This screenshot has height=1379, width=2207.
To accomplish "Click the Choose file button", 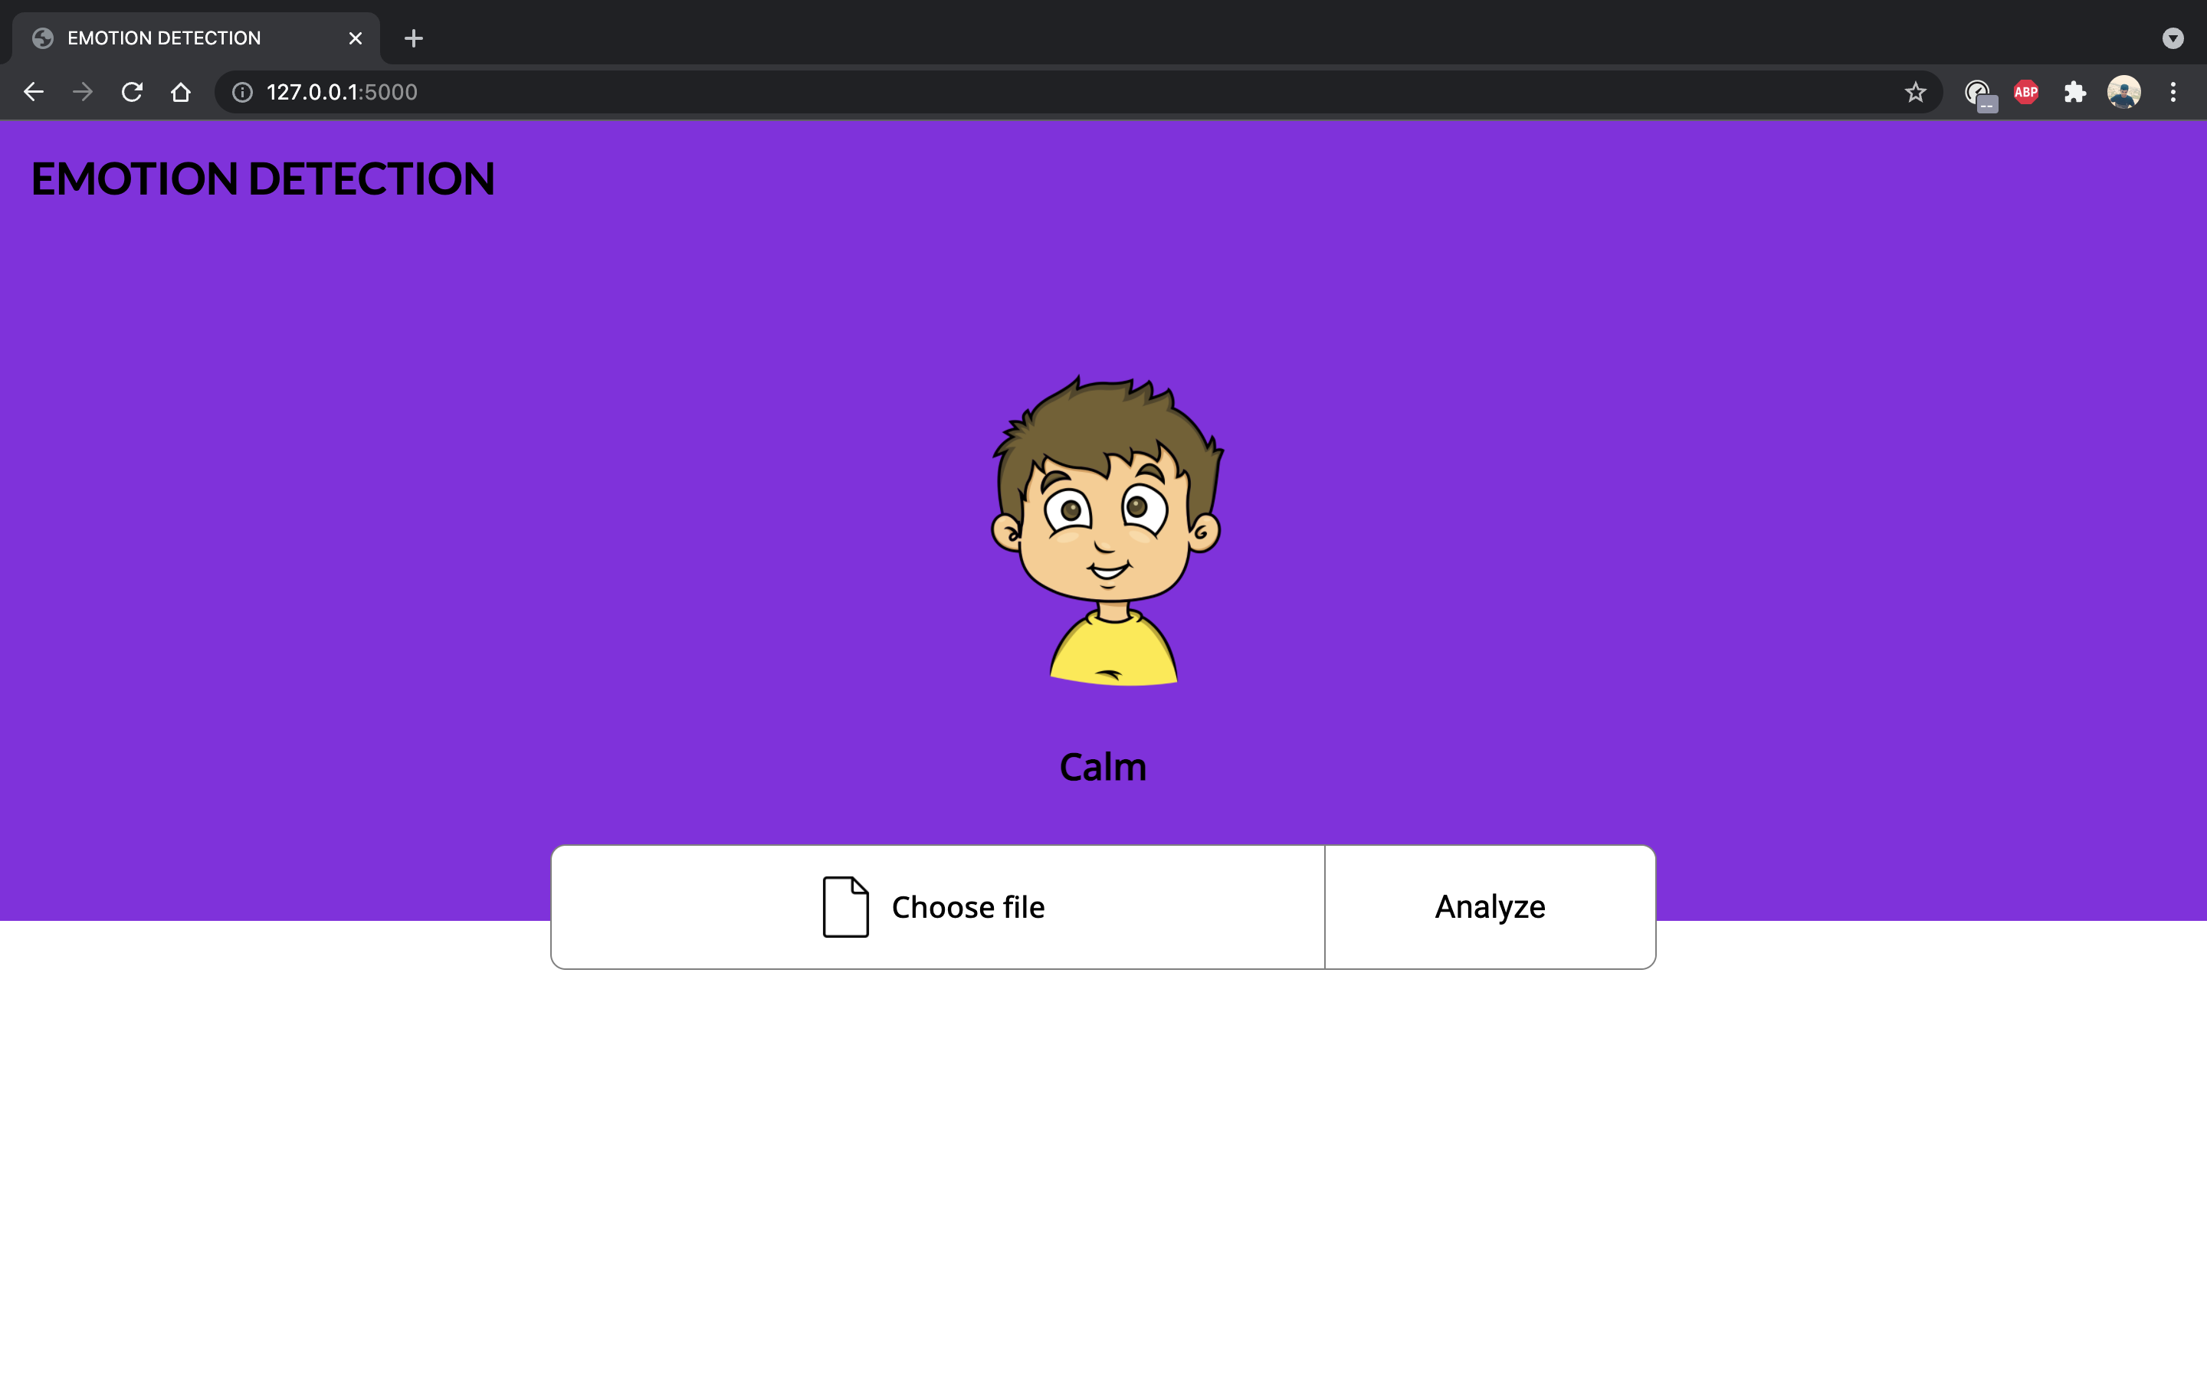I will coord(937,906).
